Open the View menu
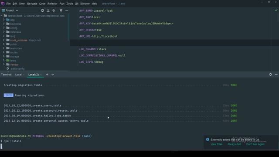 (x=22, y=3)
